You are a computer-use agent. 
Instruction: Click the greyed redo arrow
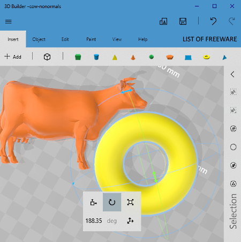[x=232, y=21]
